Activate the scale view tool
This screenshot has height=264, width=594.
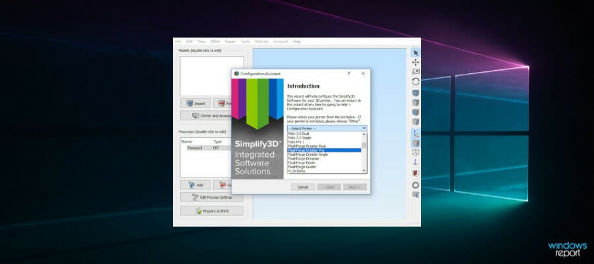click(x=416, y=72)
